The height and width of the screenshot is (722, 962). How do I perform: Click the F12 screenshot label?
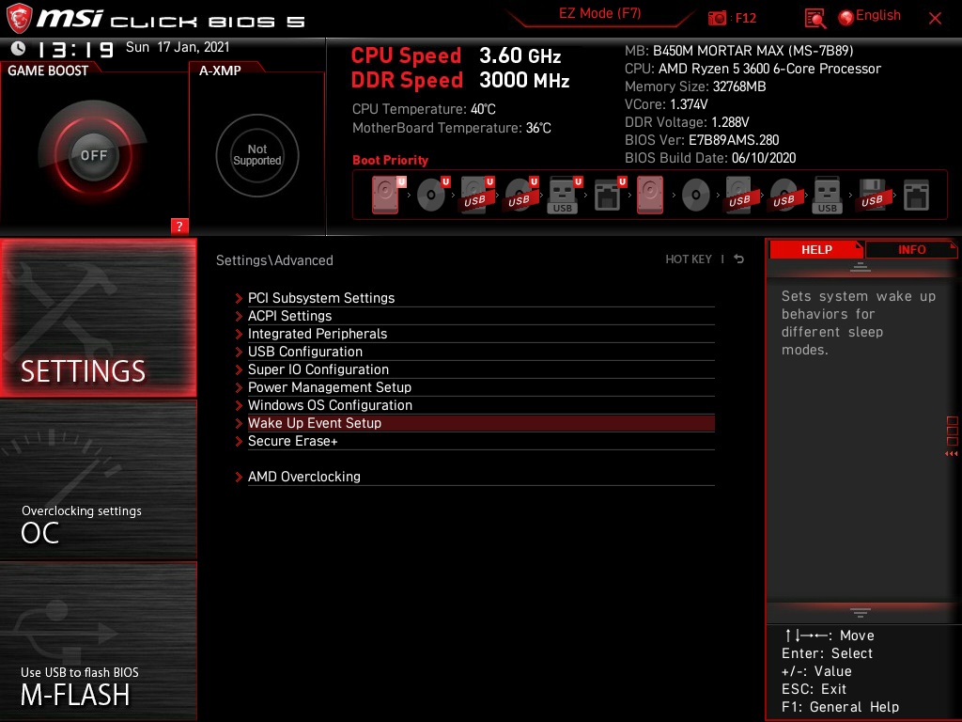pyautogui.click(x=745, y=18)
